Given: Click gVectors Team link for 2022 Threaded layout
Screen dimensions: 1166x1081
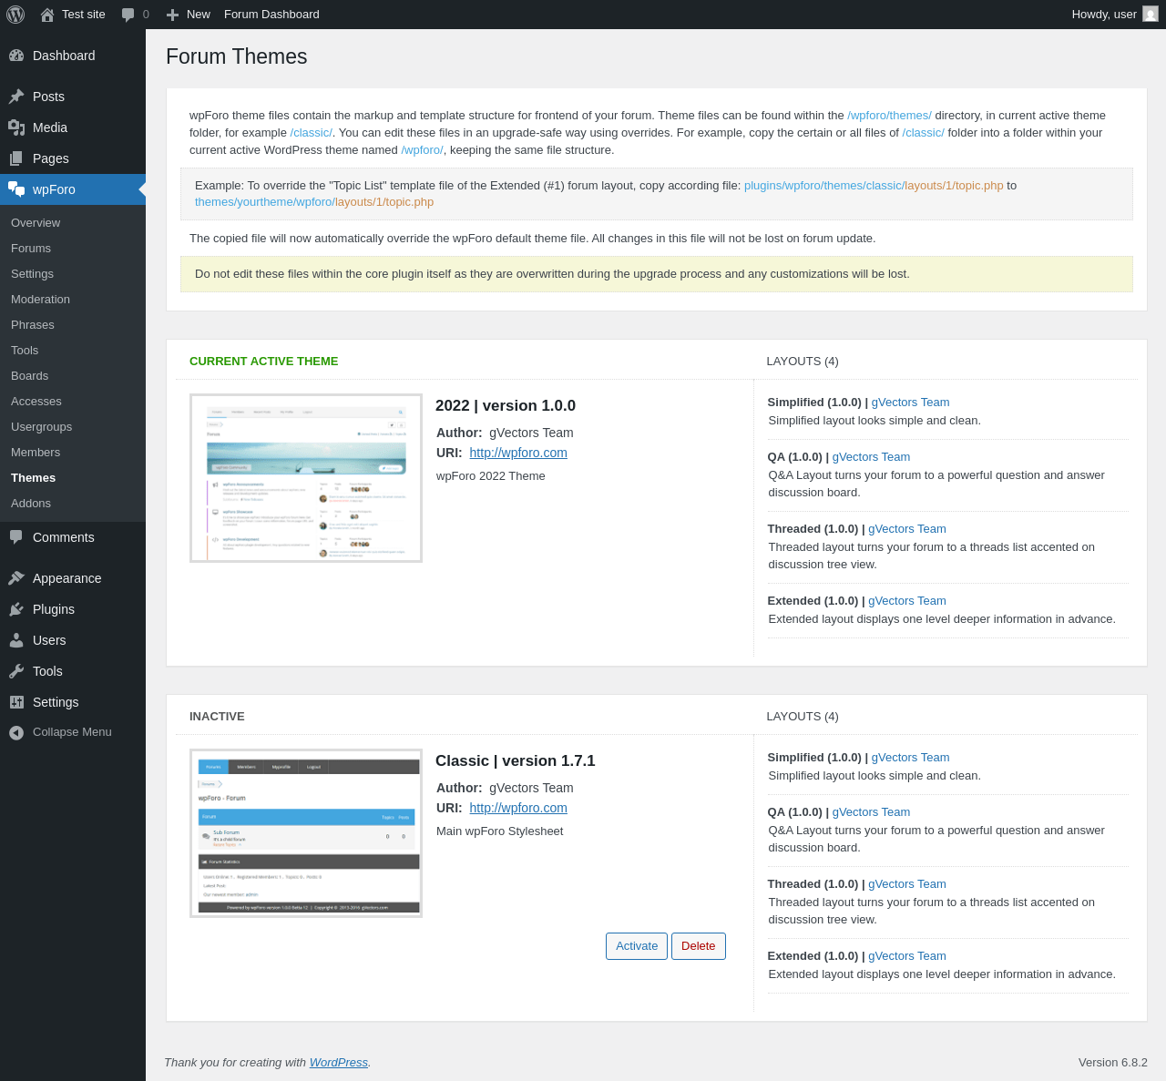Looking at the screenshot, I should [907, 529].
